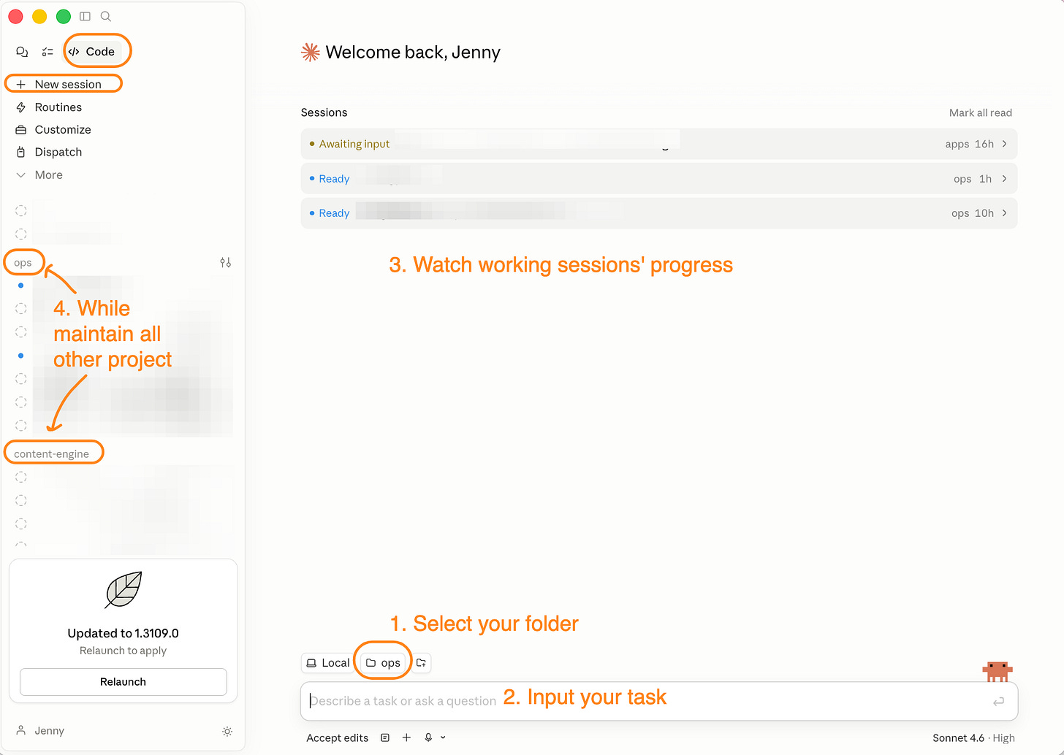Select the Code tab
Screen dimensions: 1064x755
pos(92,52)
